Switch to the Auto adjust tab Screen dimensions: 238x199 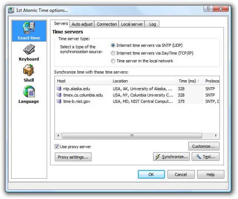(82, 24)
